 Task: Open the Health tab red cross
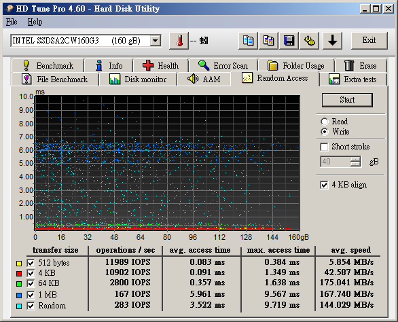(161, 65)
